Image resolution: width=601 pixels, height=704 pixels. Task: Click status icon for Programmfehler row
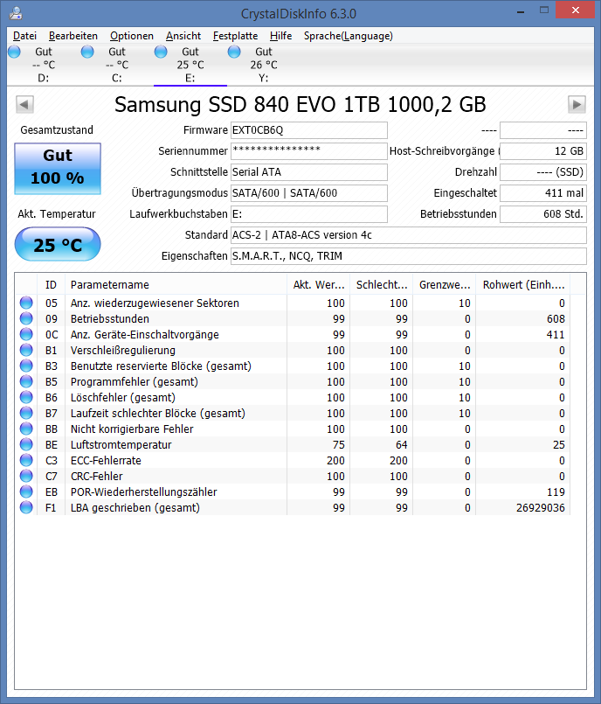(x=26, y=381)
